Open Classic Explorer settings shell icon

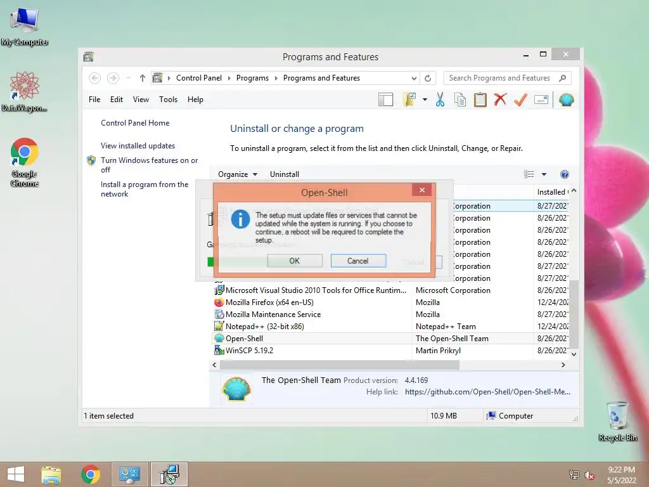tap(566, 100)
